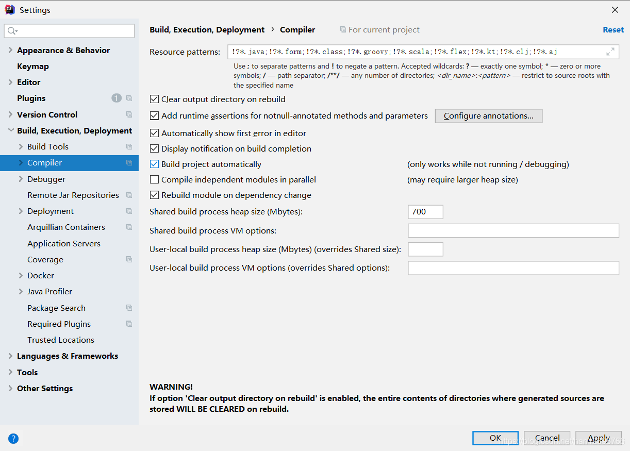Click the project-level settings icon next to Compiler

[128, 162]
